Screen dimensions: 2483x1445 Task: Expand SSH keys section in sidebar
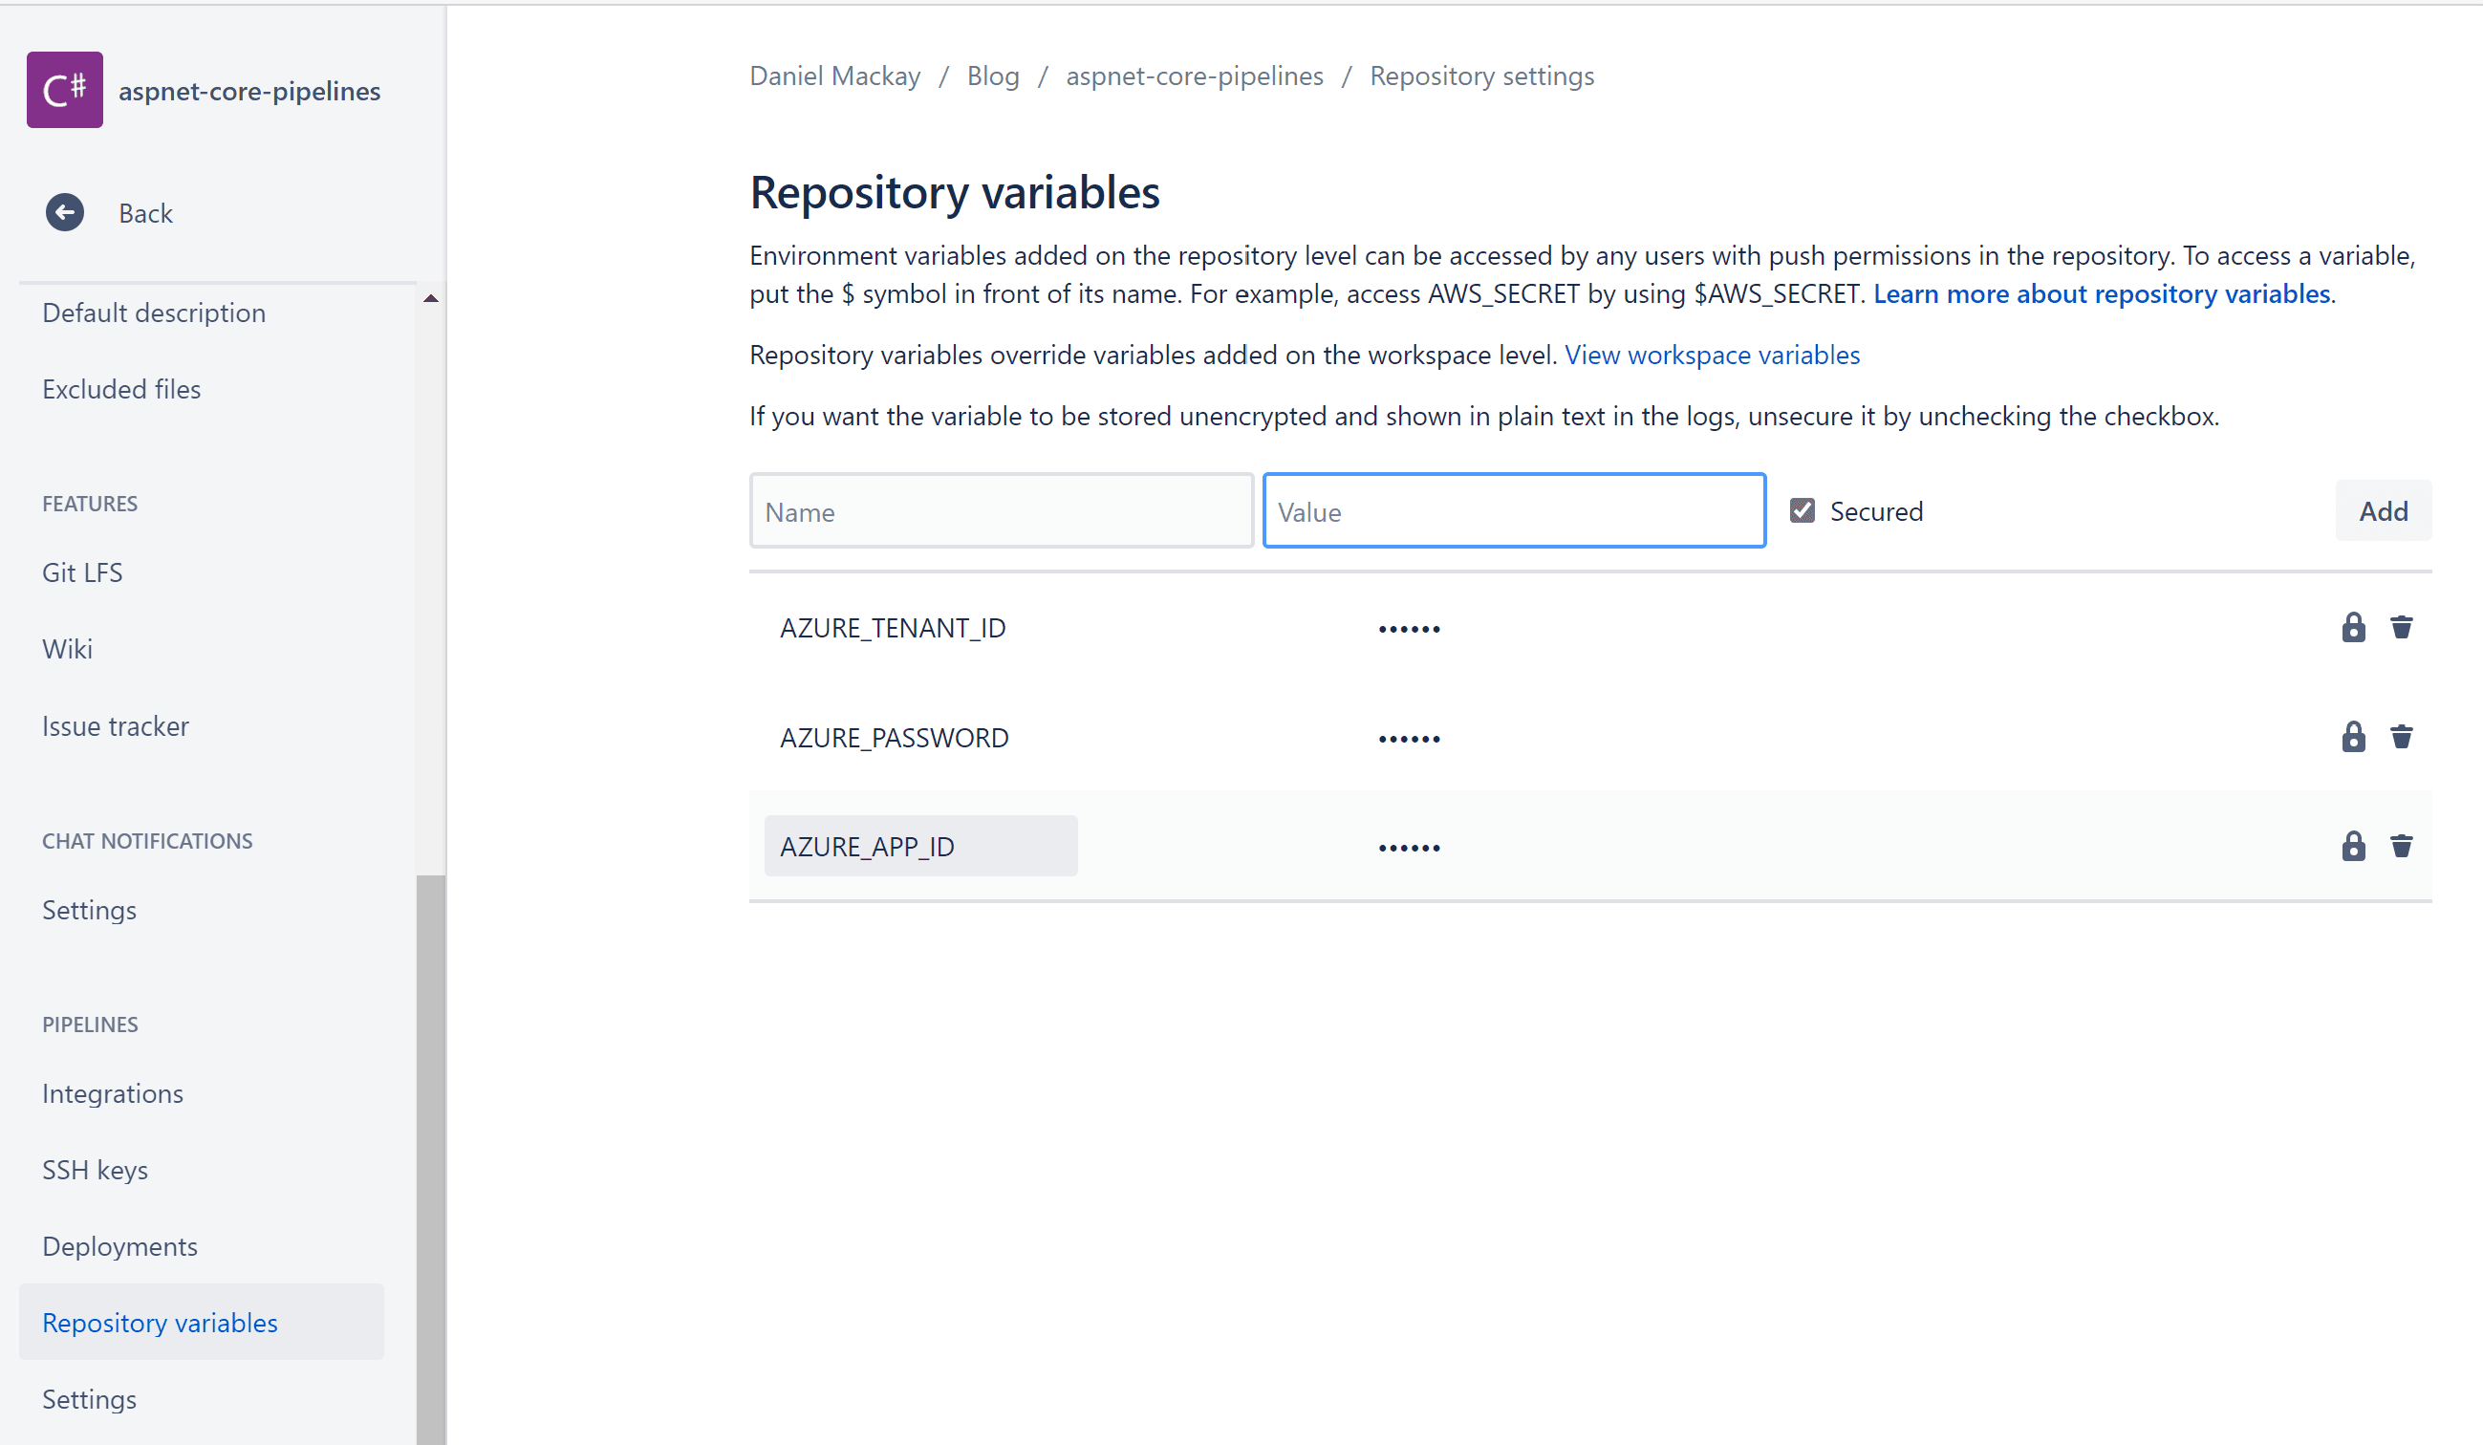[x=95, y=1168]
